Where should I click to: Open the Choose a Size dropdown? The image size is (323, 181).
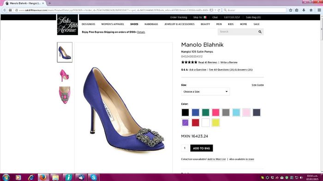pos(205,92)
